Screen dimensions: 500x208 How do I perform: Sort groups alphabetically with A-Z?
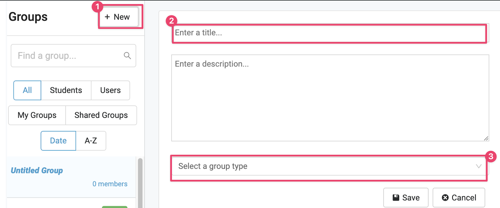coord(91,141)
